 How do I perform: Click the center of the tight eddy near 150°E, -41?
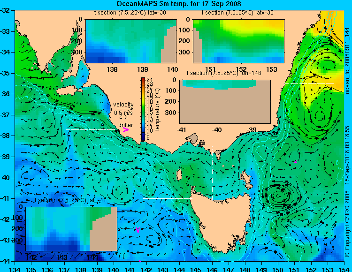278,196
